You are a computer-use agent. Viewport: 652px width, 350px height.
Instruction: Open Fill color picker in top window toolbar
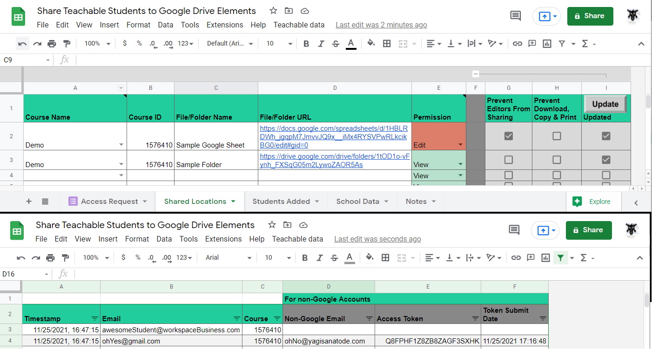[371, 43]
